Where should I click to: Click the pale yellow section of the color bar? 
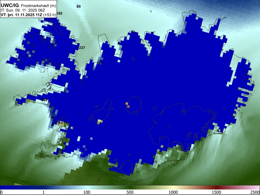173,187
